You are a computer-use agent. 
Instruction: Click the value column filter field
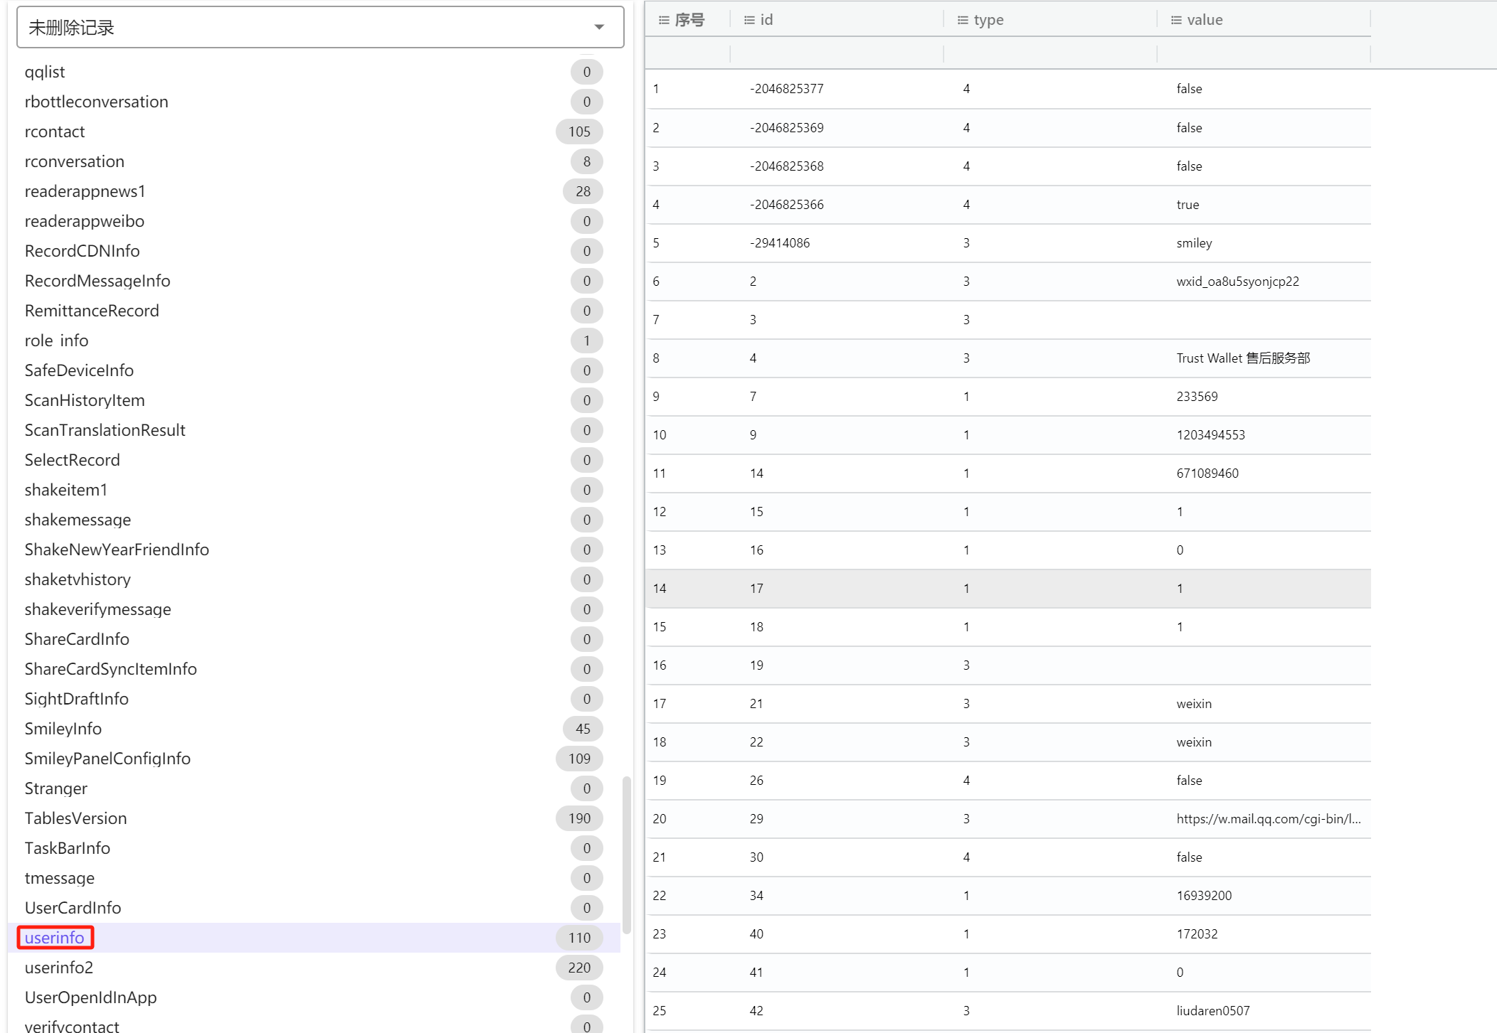[1263, 54]
